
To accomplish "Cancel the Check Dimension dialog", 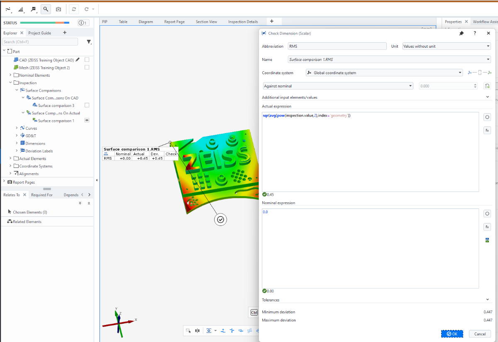I will (480, 334).
